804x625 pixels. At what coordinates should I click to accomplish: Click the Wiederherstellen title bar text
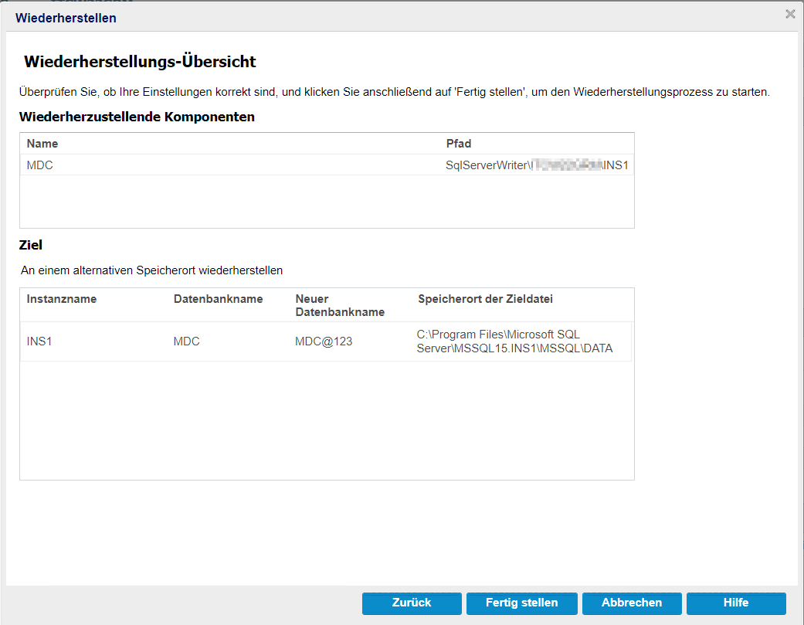pos(66,18)
